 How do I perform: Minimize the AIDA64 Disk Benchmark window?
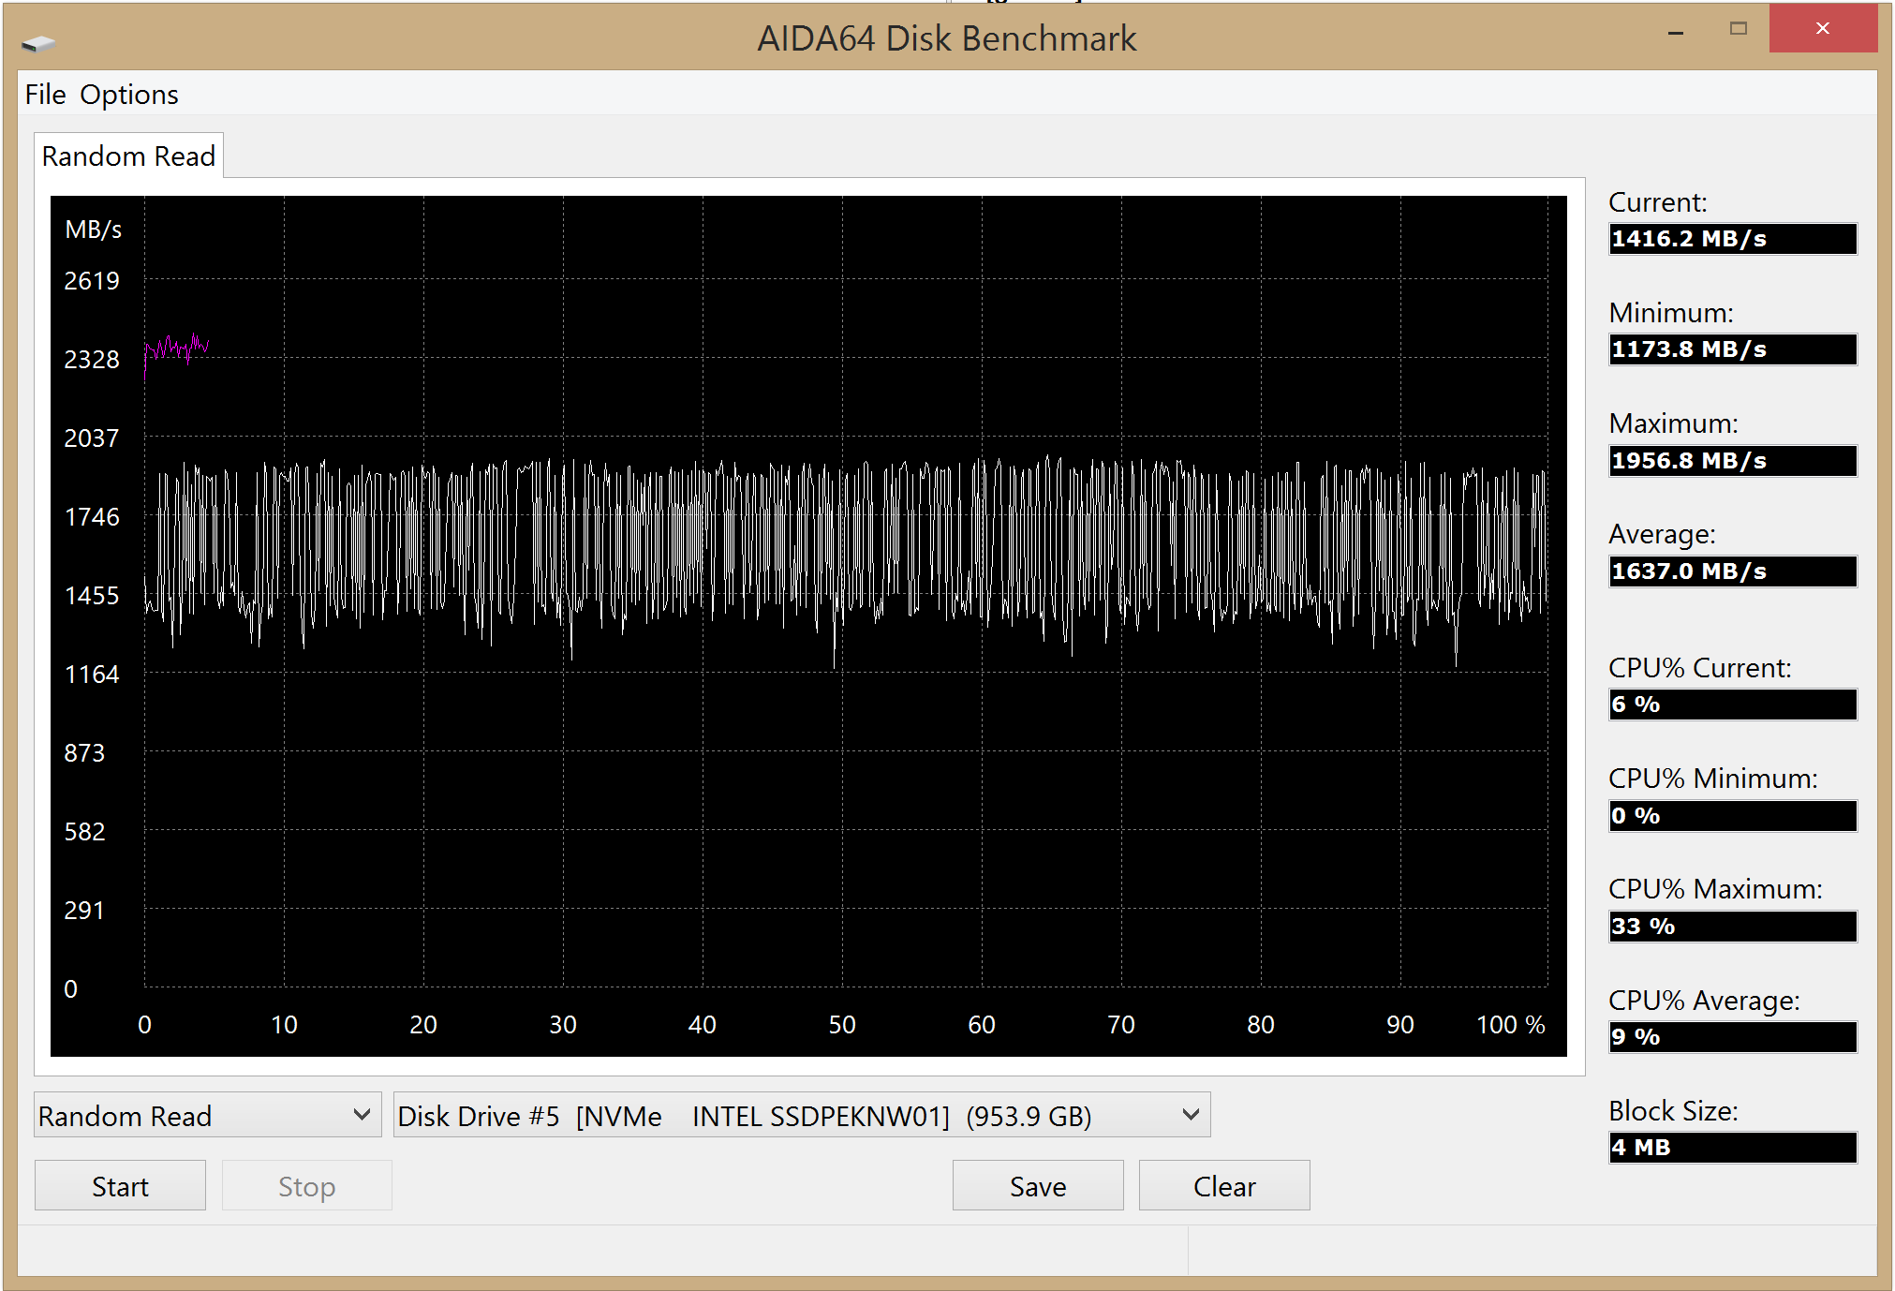[1676, 31]
